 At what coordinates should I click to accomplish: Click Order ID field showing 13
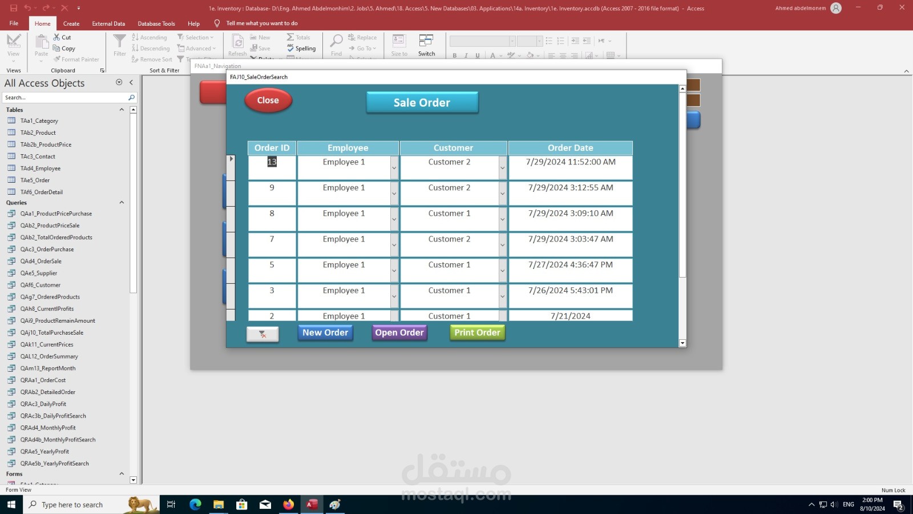tap(272, 168)
